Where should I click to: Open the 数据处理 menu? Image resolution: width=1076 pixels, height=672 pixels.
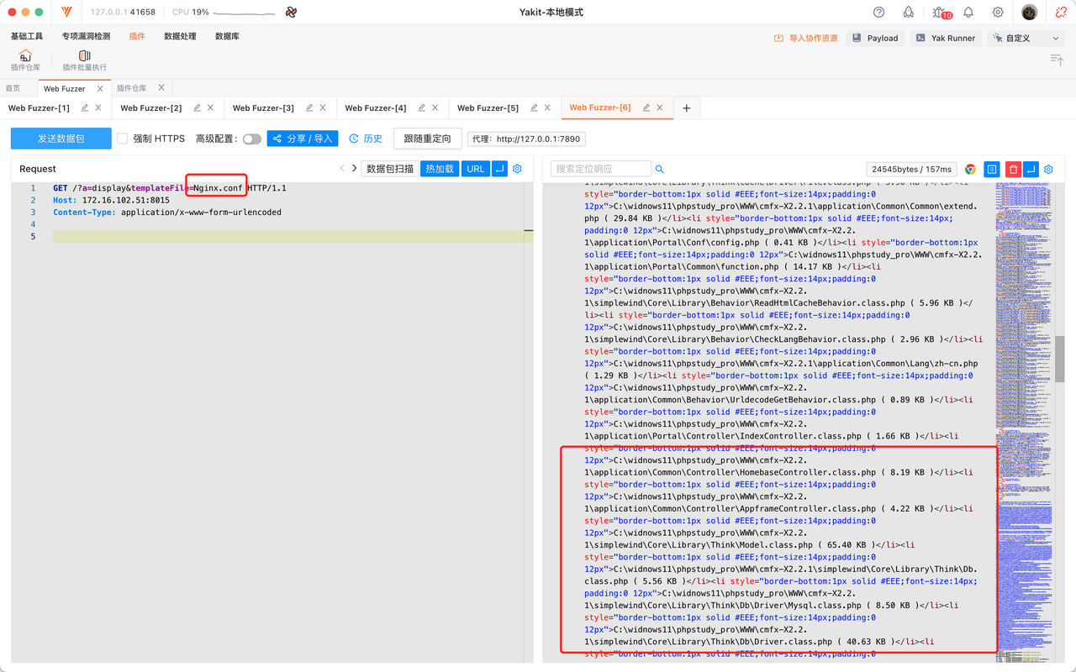point(180,36)
